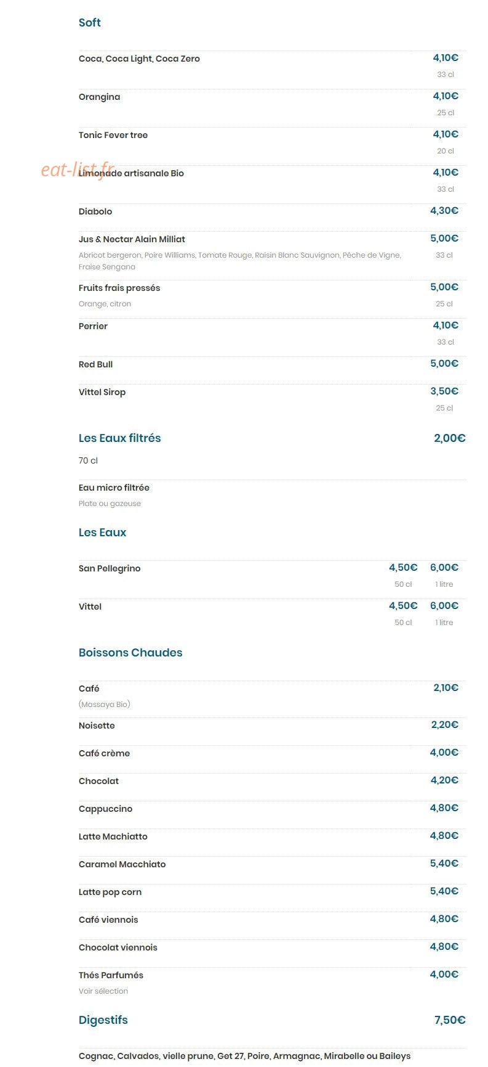This screenshot has width=488, height=1067.
Task: Click Eau micro filtrée entry
Action: click(114, 488)
